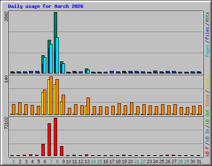Select the orange sites bar for day 9

(63, 105)
